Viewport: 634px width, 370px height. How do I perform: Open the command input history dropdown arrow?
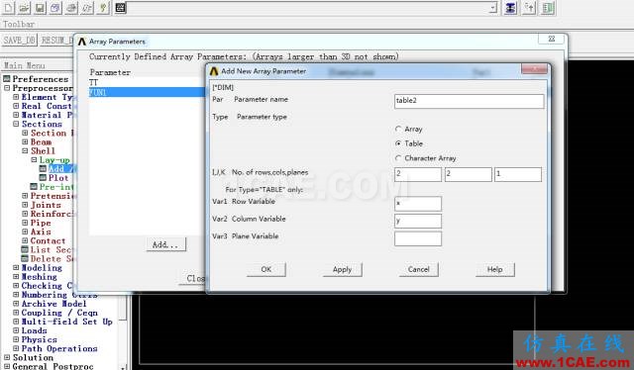pos(493,8)
